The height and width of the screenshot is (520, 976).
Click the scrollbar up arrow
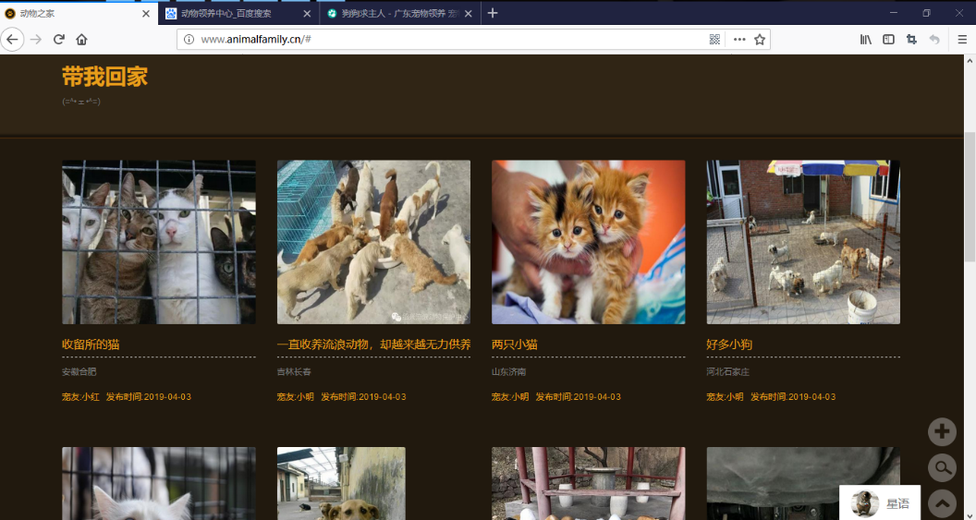(x=970, y=61)
